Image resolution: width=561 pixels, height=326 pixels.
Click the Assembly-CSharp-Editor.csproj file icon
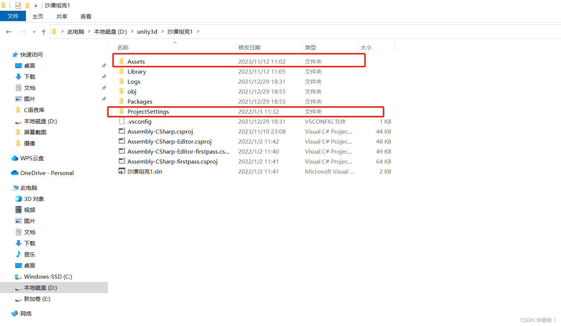(122, 141)
